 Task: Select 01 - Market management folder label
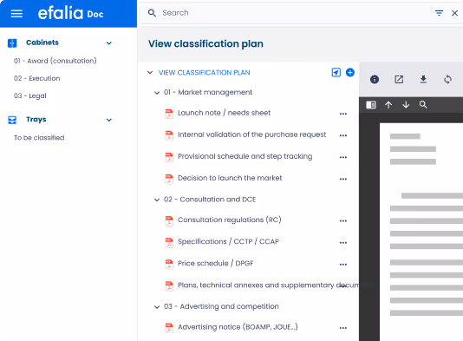tap(208, 92)
